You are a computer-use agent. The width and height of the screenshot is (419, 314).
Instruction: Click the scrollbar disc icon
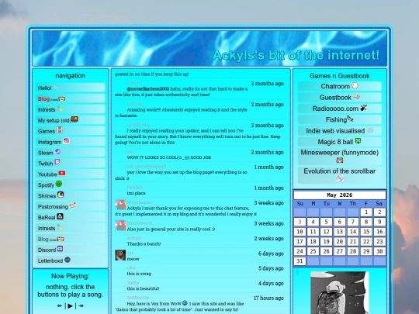point(340,178)
